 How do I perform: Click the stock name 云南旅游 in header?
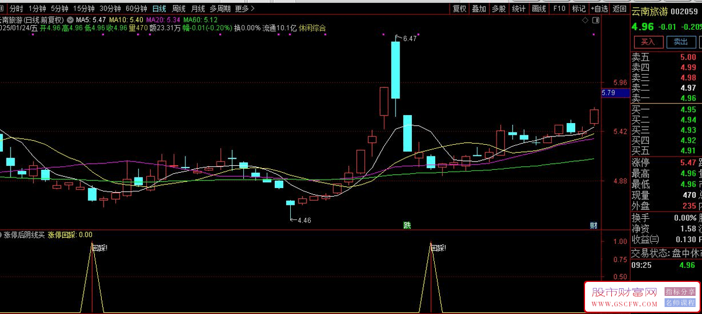pos(649,11)
